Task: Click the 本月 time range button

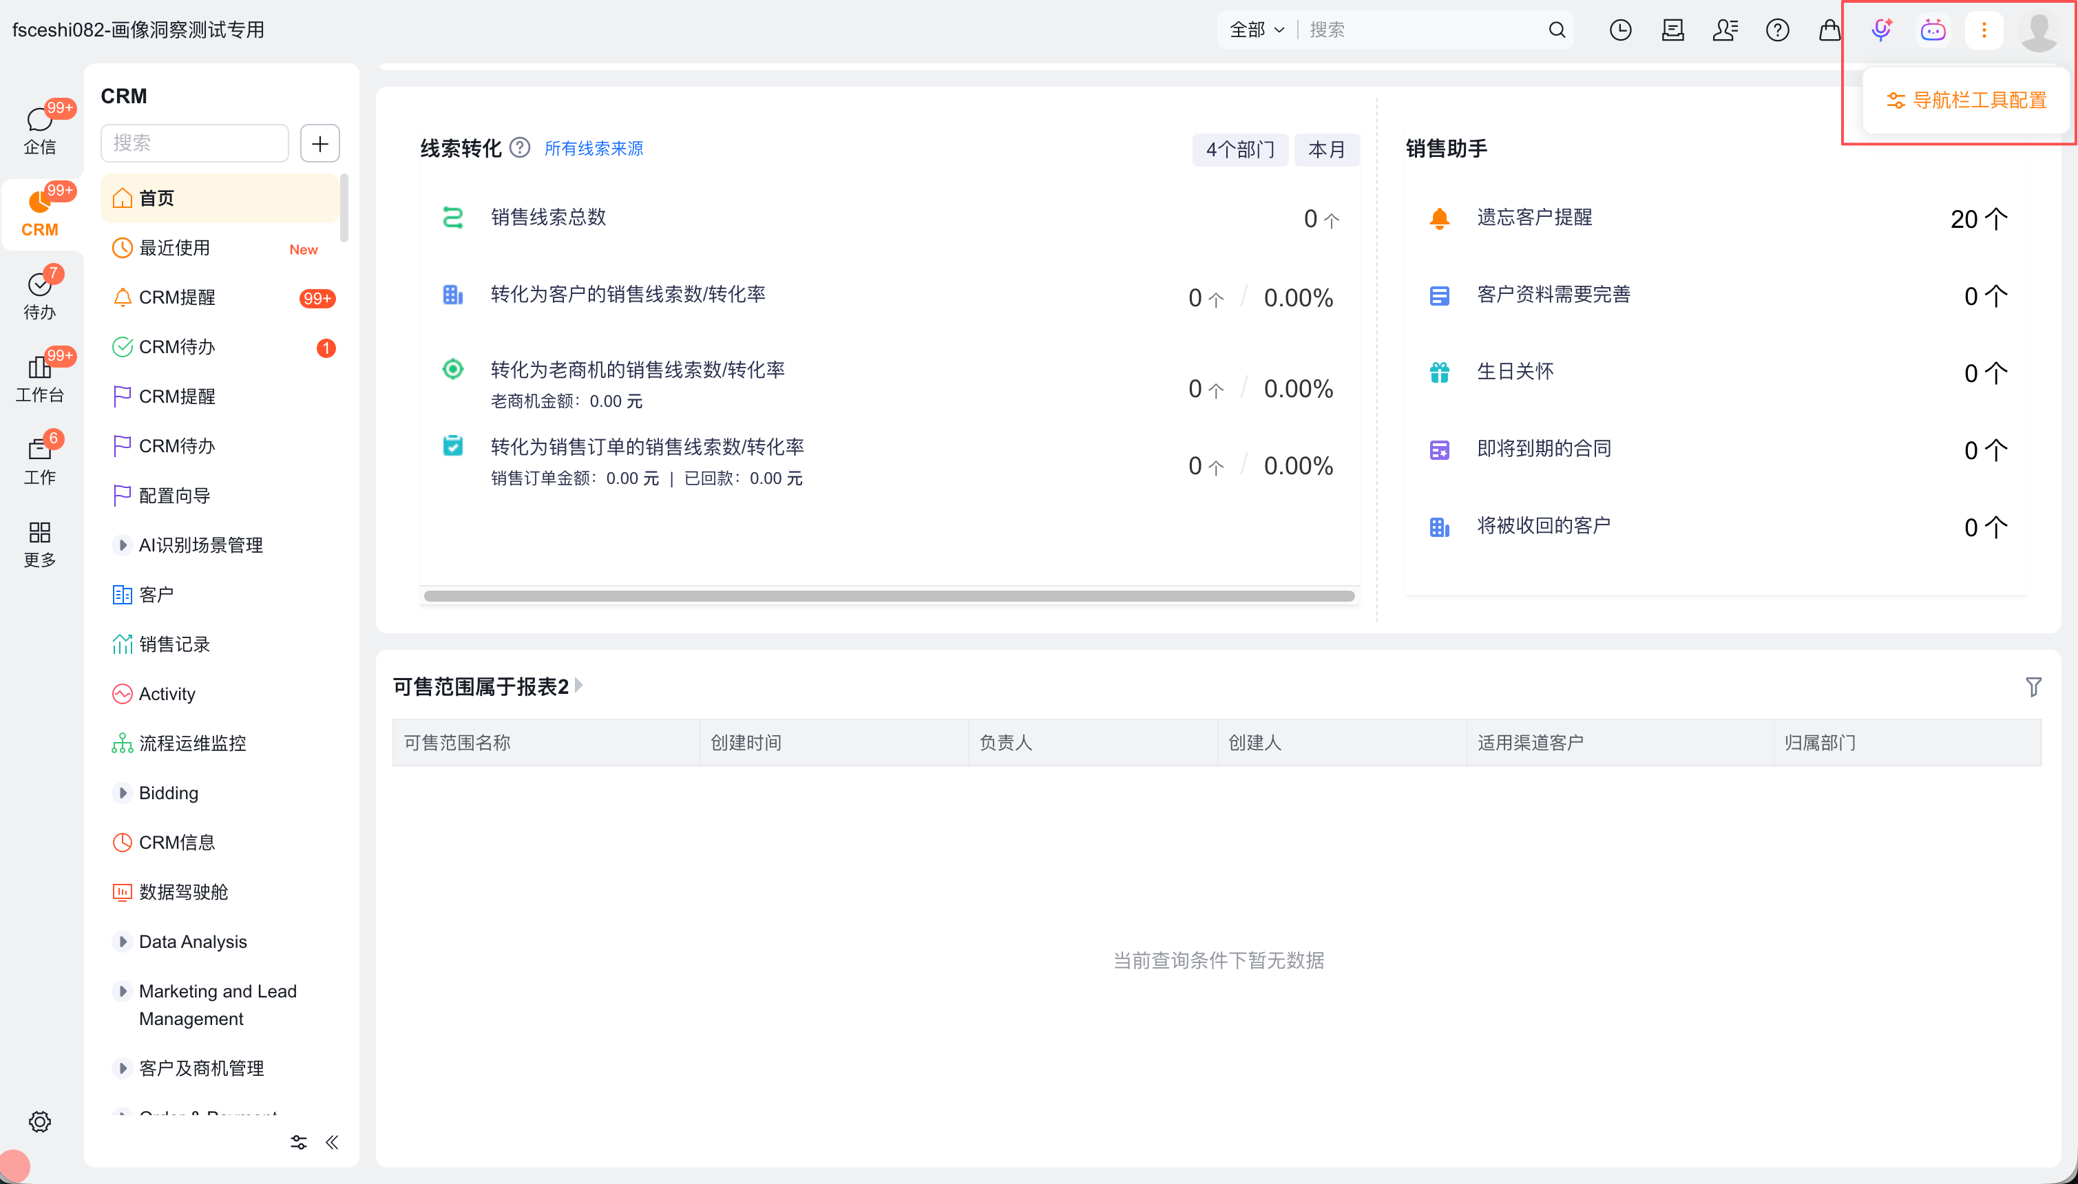Action: point(1325,149)
